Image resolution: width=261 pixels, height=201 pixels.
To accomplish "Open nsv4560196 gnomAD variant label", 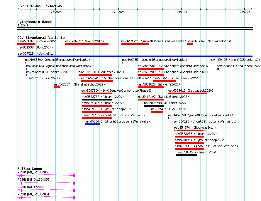I will pyautogui.click(x=204, y=121).
